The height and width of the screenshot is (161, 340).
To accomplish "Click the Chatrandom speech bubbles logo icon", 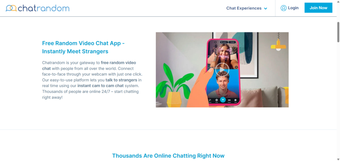I will [11, 8].
